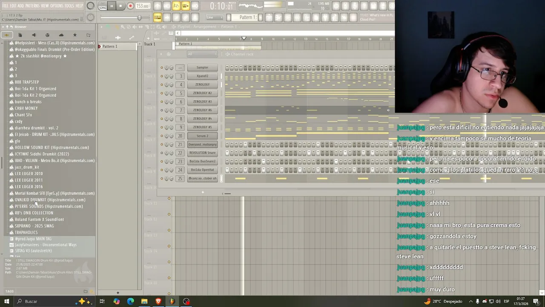Toggle the highlighted typing keyboard piano icon

(157, 17)
